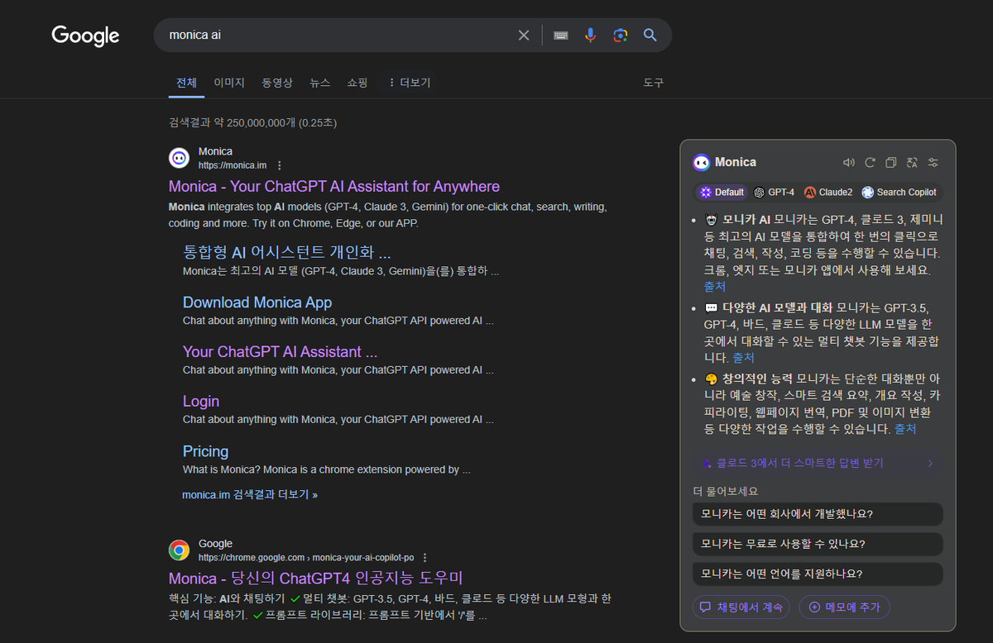The image size is (993, 643).
Task: Open Google Lens image search
Action: tap(620, 36)
